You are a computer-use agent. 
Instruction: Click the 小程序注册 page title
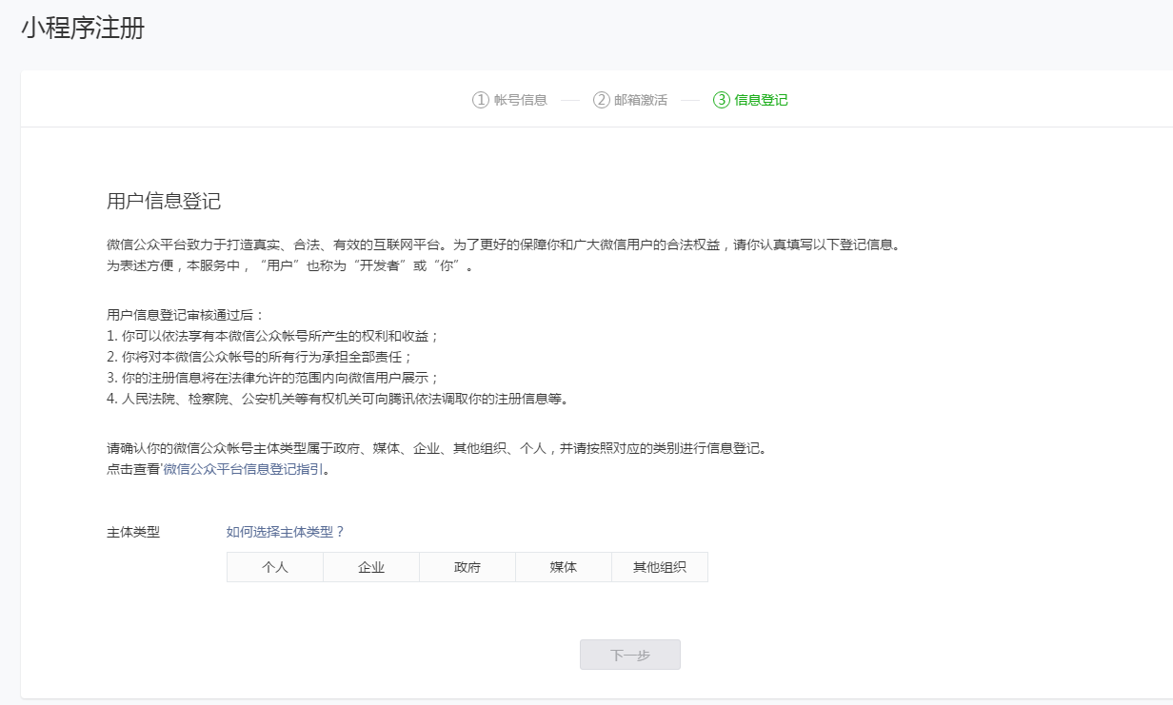click(84, 27)
